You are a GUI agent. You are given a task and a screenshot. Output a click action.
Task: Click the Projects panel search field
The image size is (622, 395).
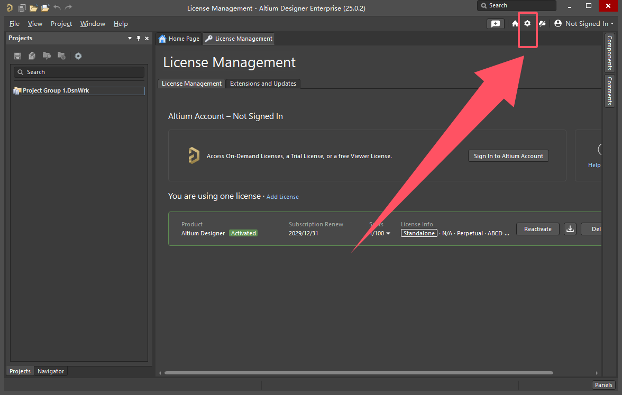[79, 72]
